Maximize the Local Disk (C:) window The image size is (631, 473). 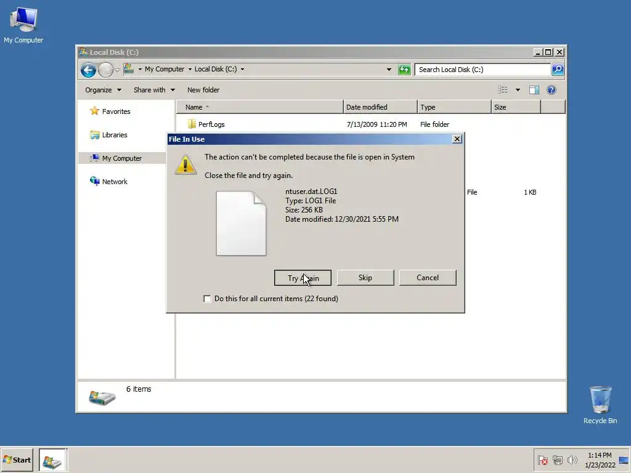(548, 52)
